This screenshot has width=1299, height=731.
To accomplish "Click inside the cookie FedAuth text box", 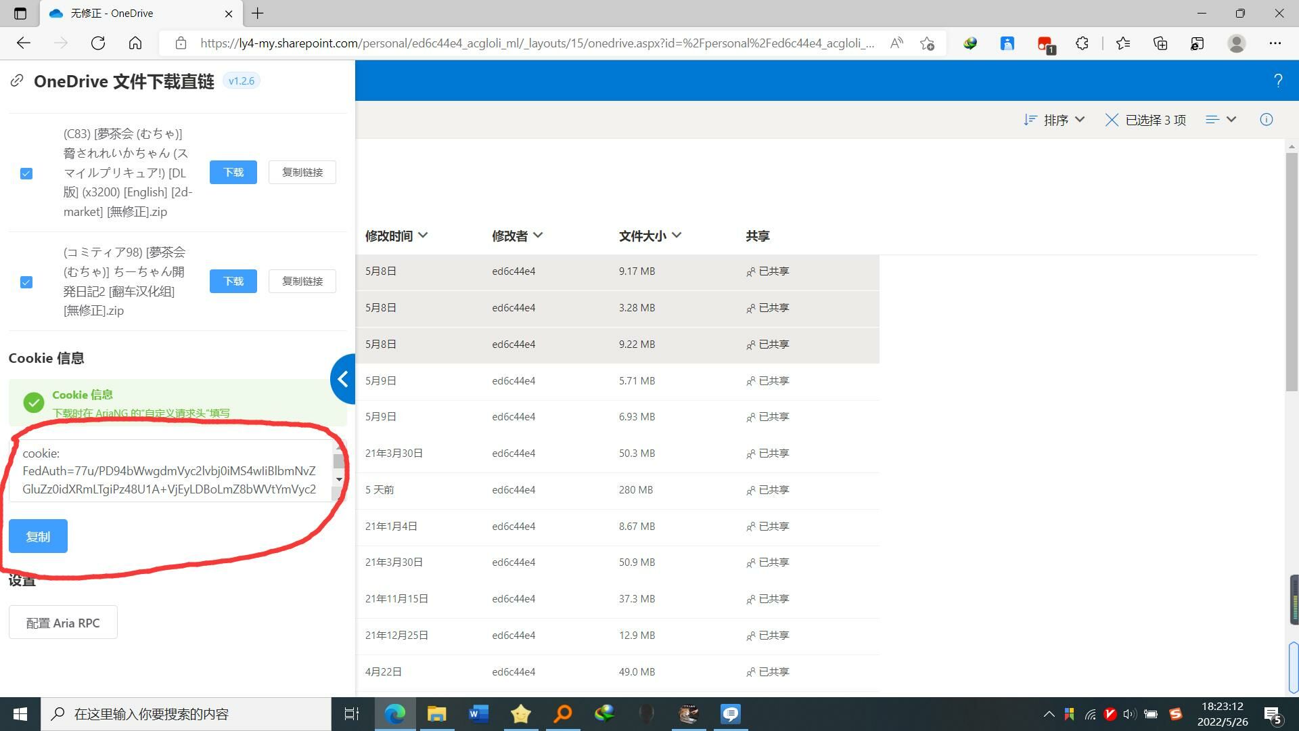I will pos(169,471).
